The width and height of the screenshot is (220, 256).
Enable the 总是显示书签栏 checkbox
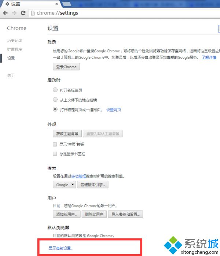pyautogui.click(x=55, y=154)
